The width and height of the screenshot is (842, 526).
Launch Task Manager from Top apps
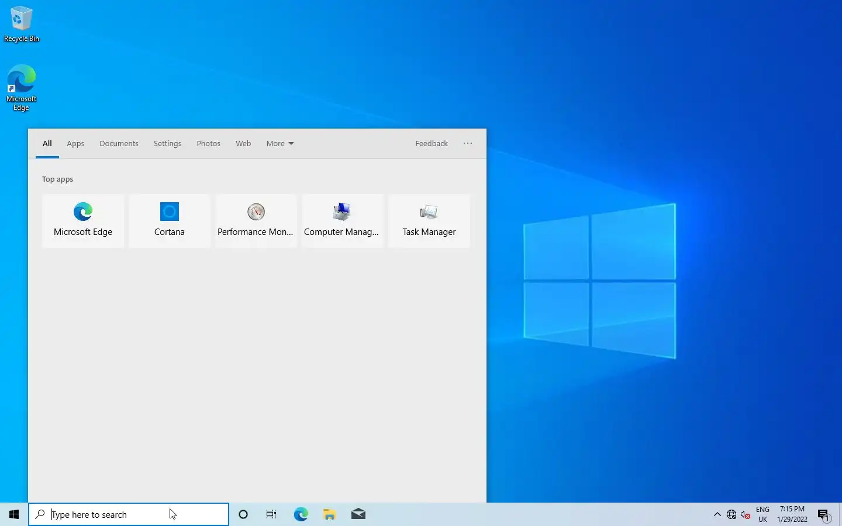429,221
